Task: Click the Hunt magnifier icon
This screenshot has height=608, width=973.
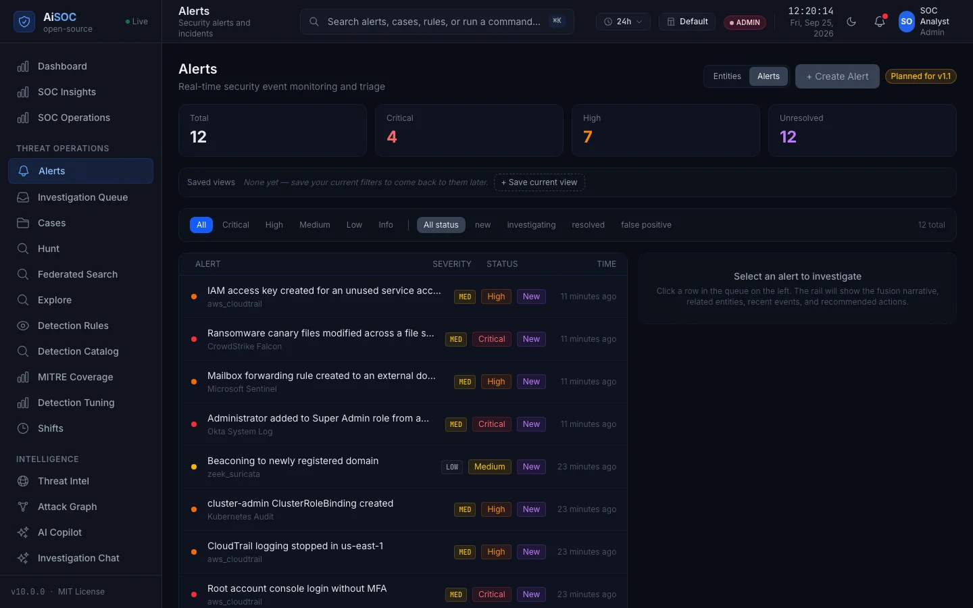Action: [x=23, y=249]
